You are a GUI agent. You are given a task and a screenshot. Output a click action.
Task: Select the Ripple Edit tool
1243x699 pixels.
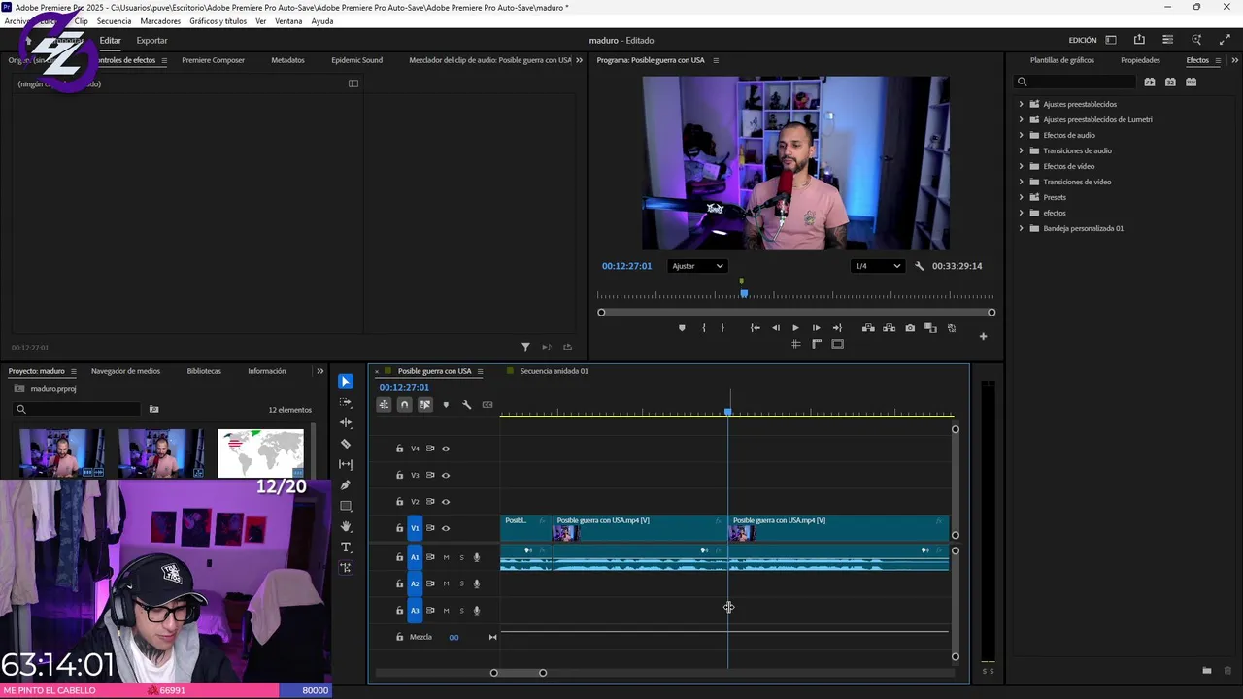pyautogui.click(x=346, y=423)
